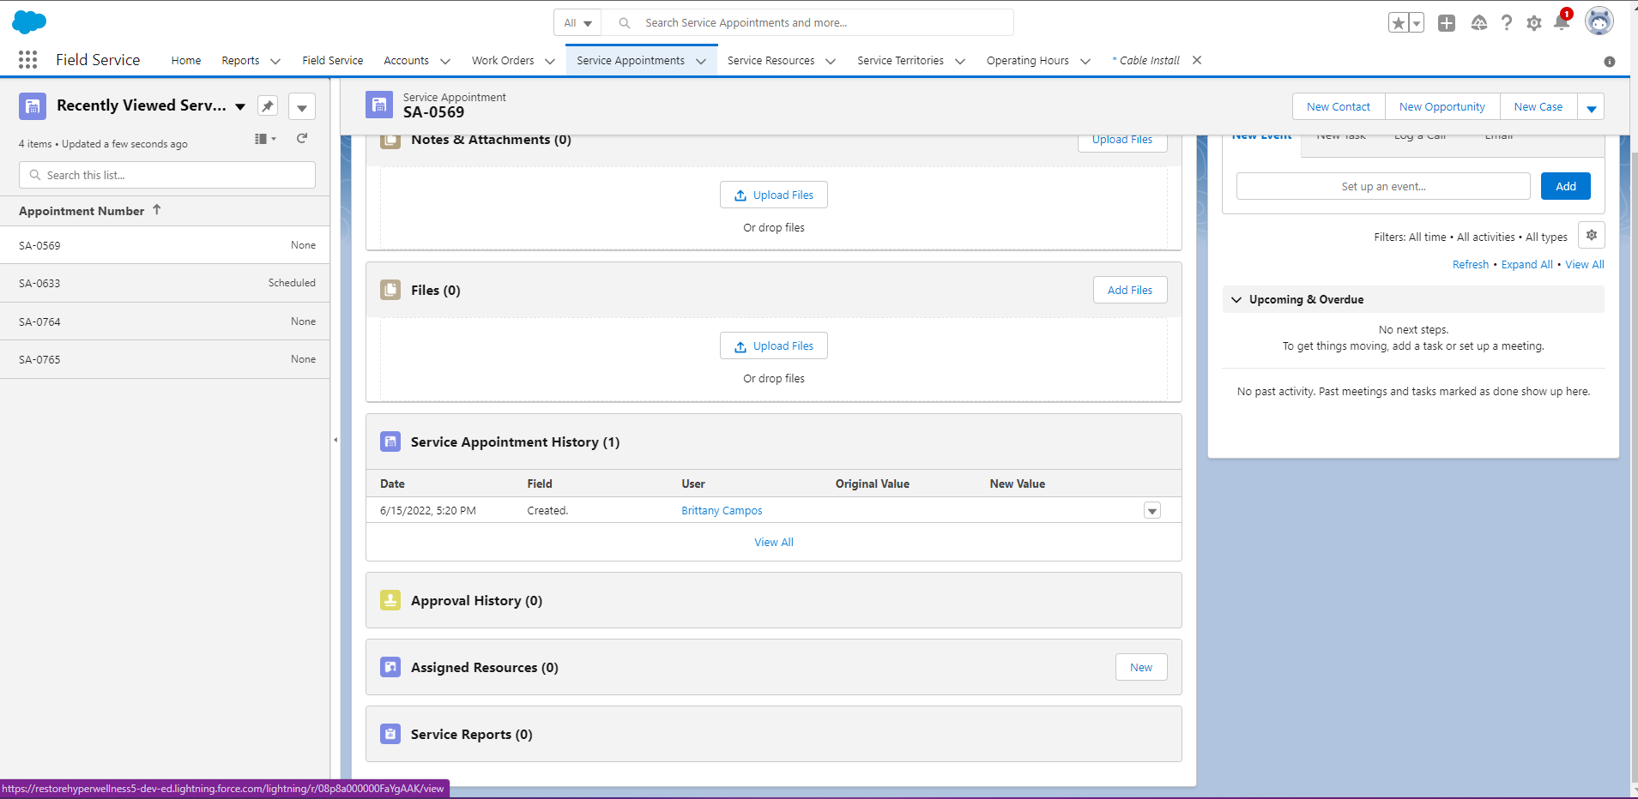Open the Favorites star icon

[1399, 23]
